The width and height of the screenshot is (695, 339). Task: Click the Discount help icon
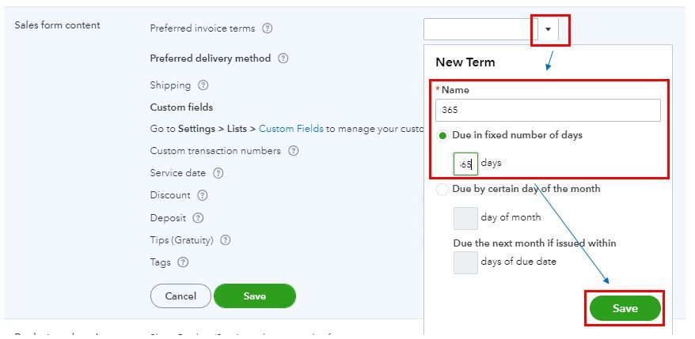(x=203, y=195)
